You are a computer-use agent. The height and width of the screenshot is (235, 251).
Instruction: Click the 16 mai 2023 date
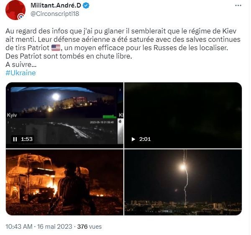click(58, 227)
